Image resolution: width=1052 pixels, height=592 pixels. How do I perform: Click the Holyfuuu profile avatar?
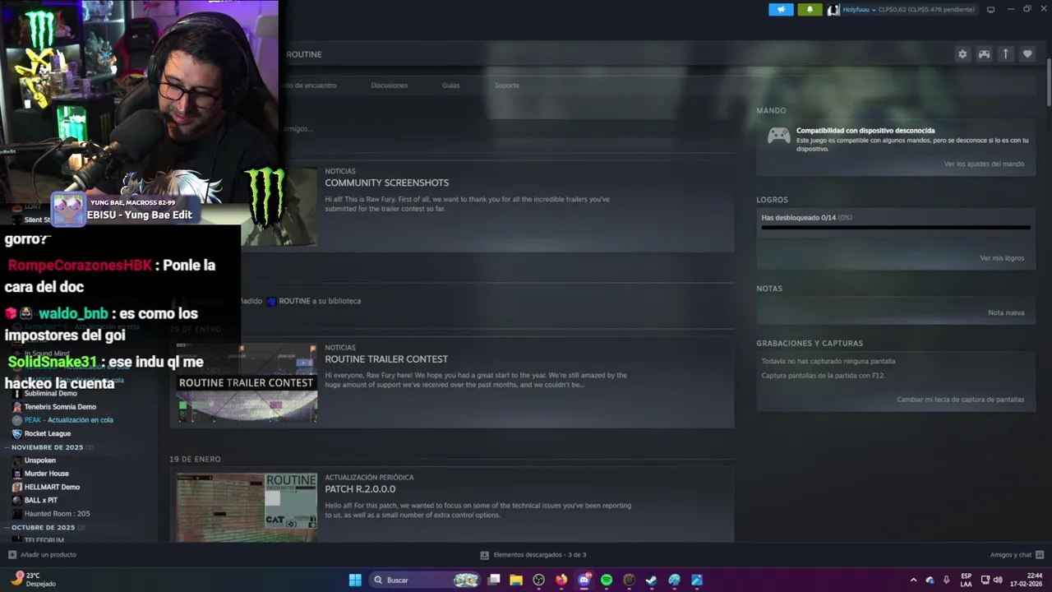[x=833, y=10]
